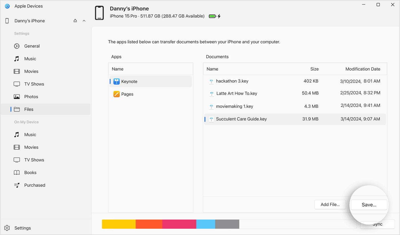Collapse Danny's iPhone with the chevron

(x=84, y=21)
